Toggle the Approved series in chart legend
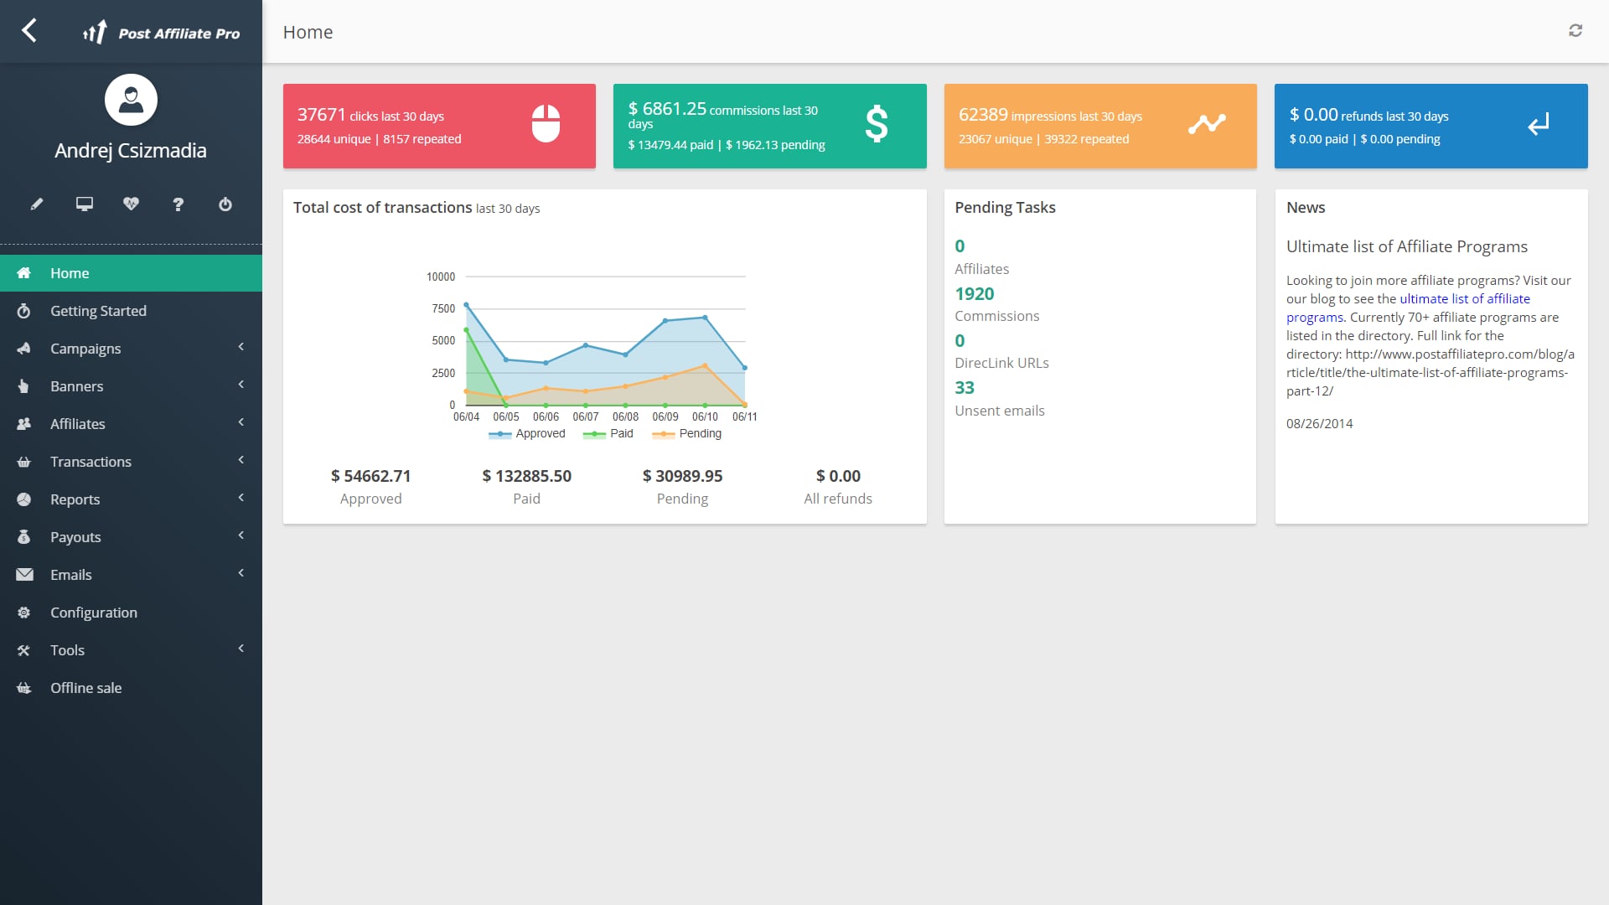 click(x=527, y=433)
